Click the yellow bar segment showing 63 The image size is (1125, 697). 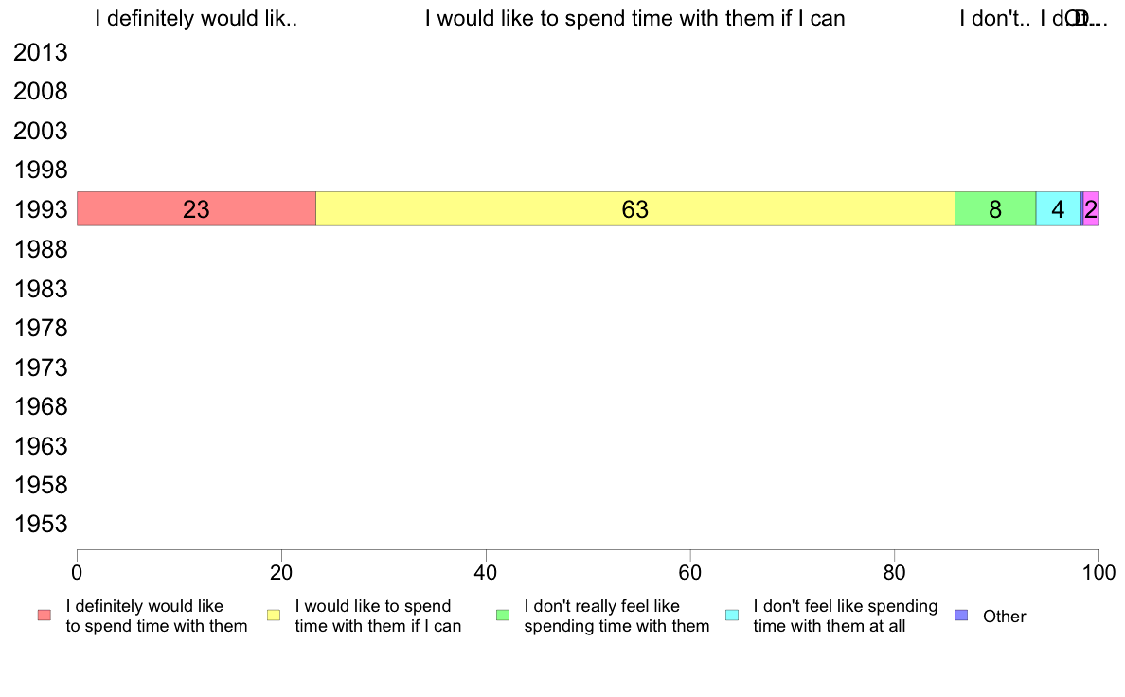tap(635, 209)
